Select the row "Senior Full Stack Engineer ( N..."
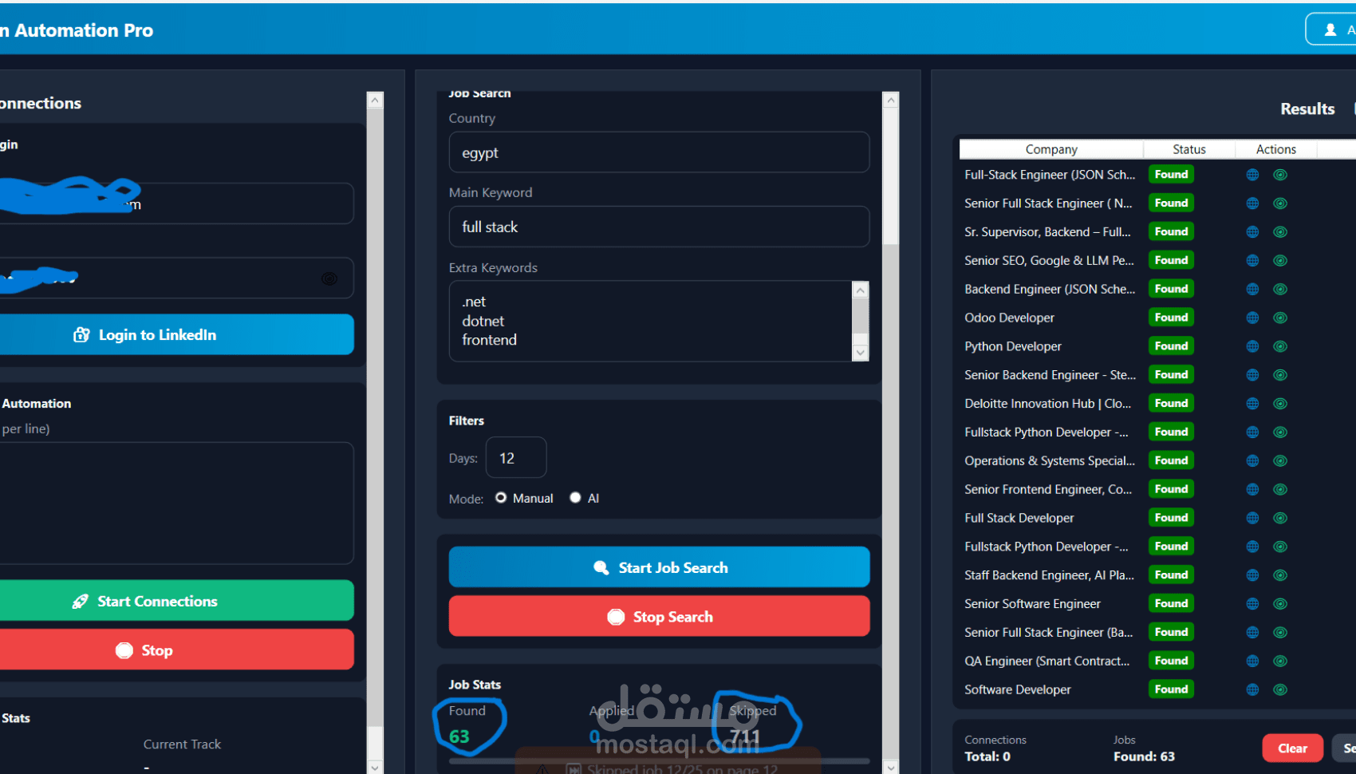 pos(1157,203)
